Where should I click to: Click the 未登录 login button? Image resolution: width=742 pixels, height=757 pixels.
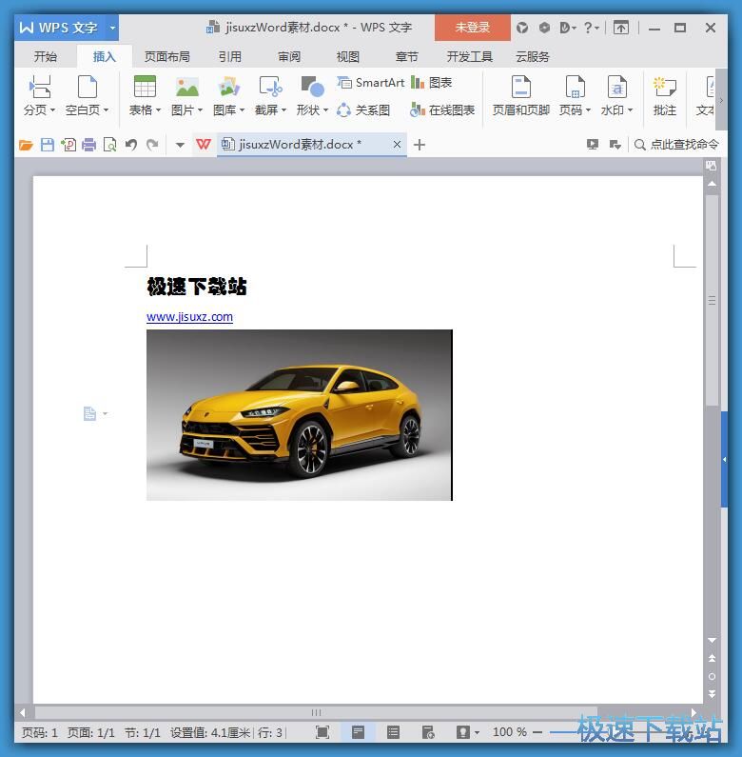pos(473,28)
